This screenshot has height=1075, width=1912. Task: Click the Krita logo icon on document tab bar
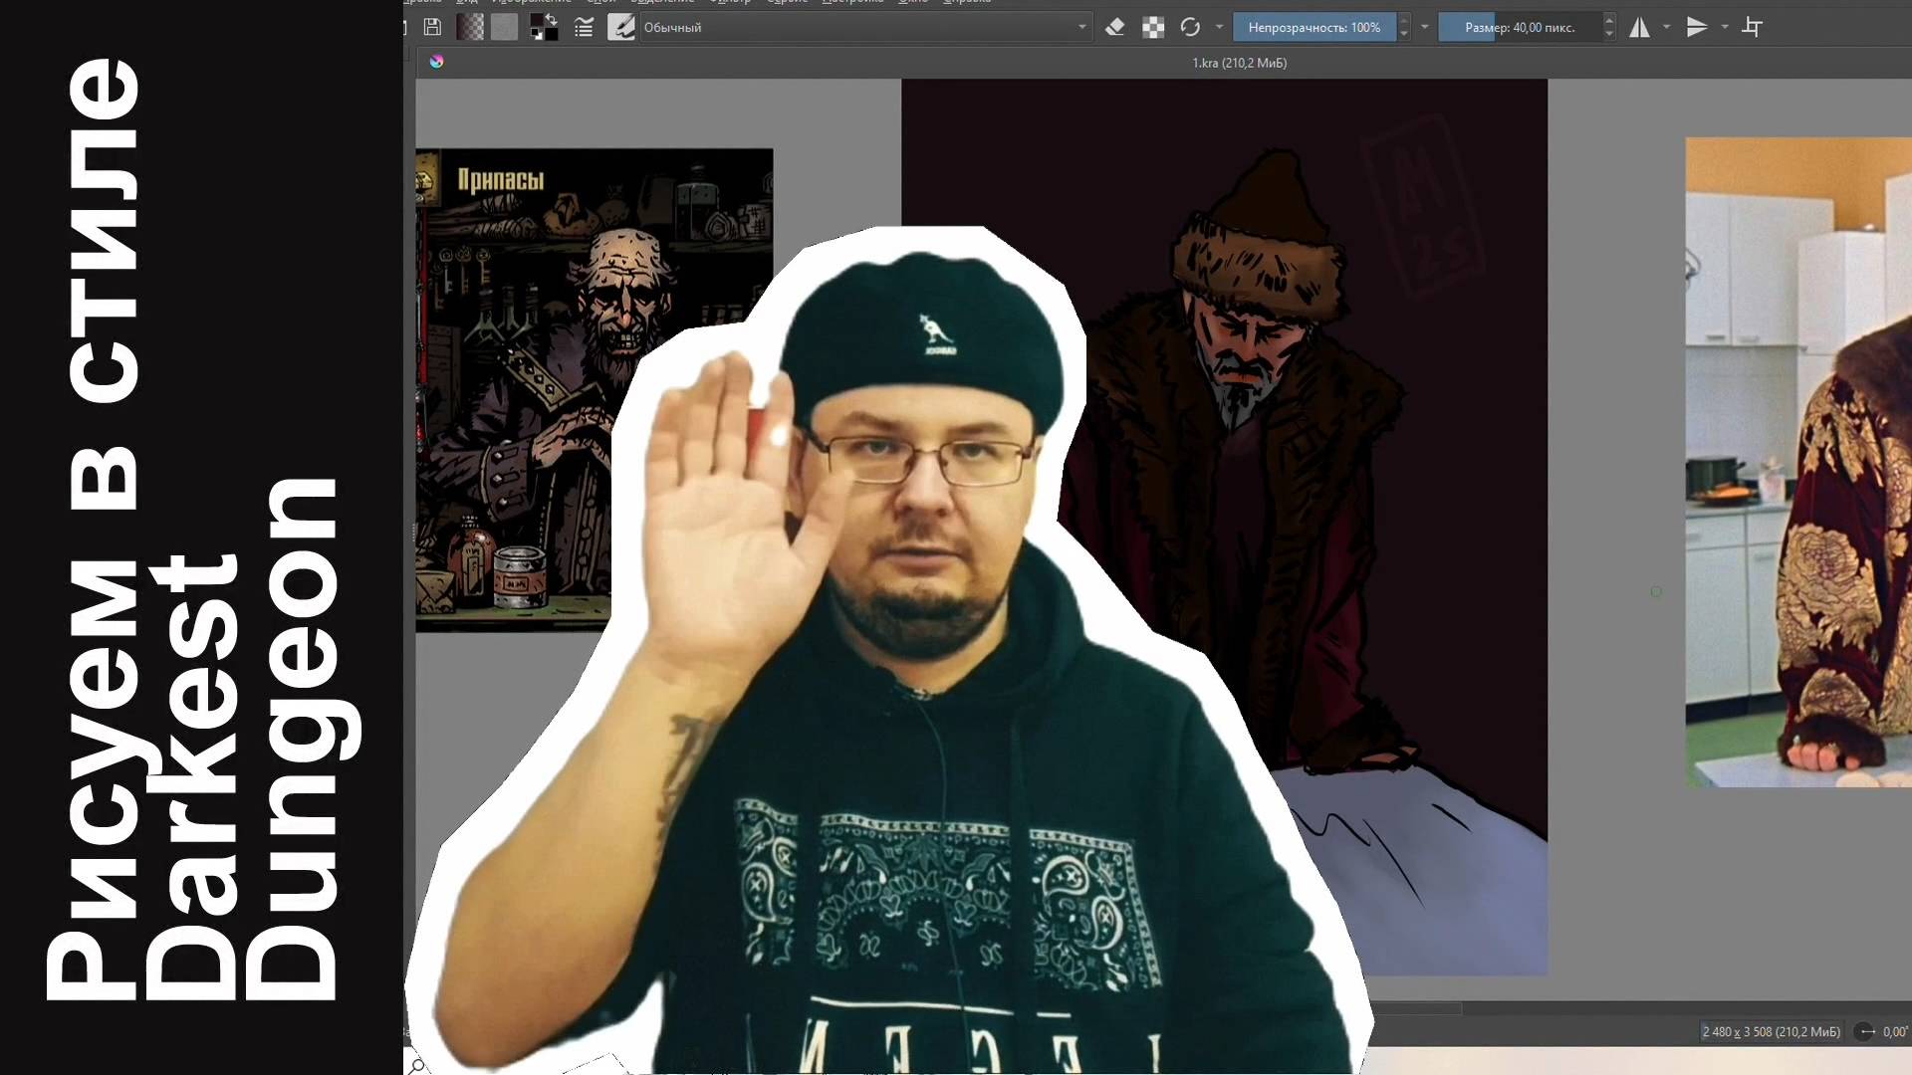click(x=436, y=62)
